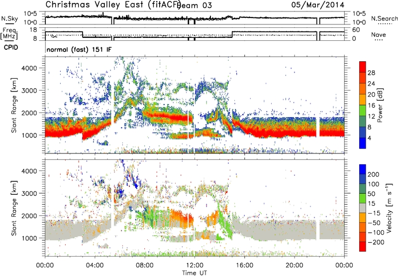
Task: Click the 'Velocity [m s-1]' colorbar label
Action: pos(390,208)
